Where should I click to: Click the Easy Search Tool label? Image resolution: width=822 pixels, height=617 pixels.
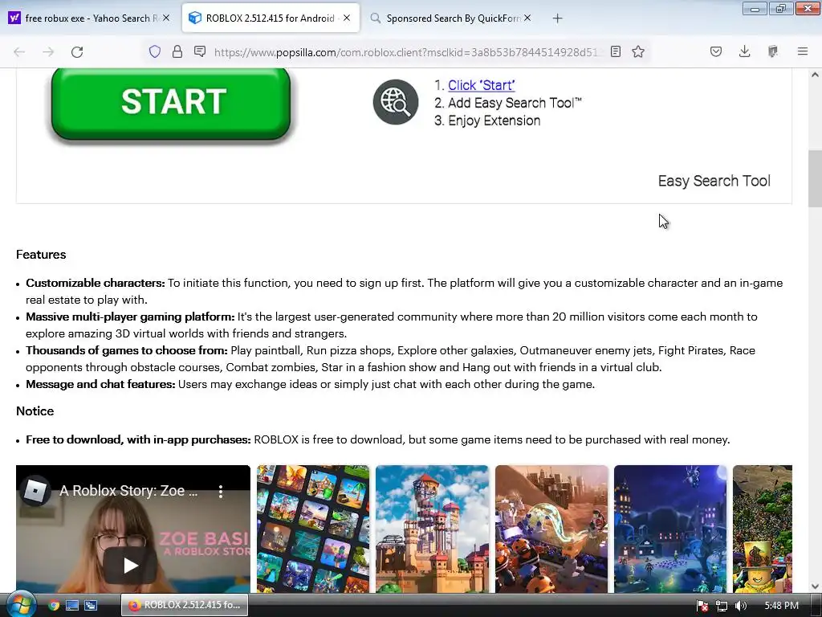tap(714, 181)
